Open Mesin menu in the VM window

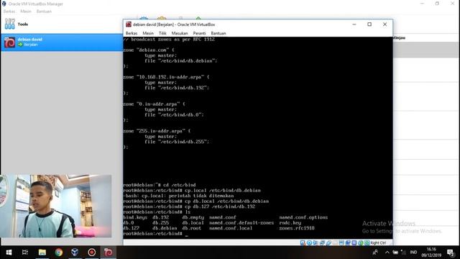[148, 33]
